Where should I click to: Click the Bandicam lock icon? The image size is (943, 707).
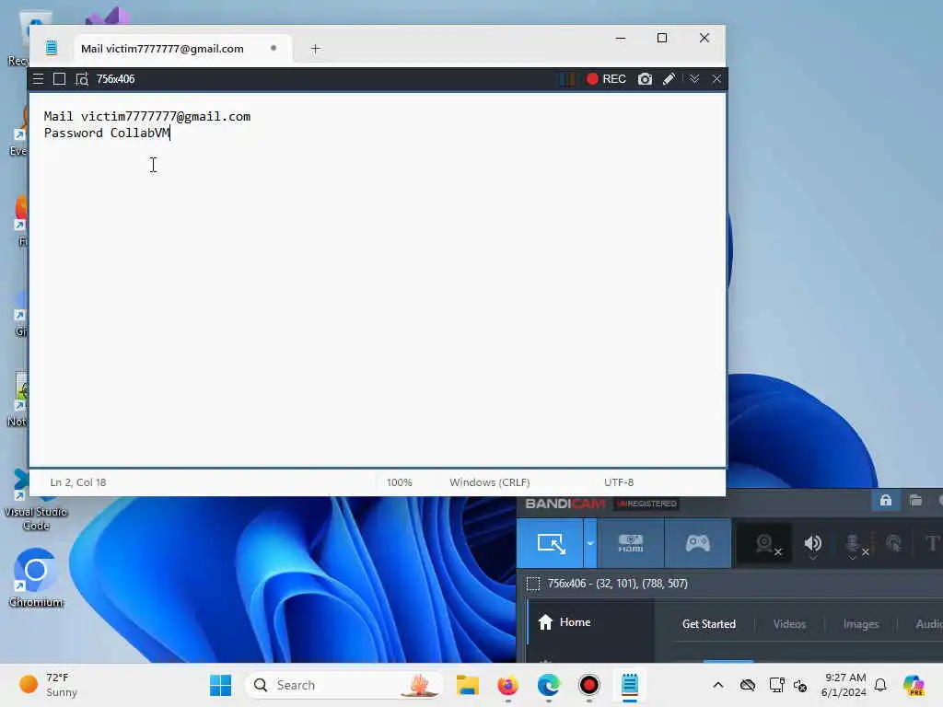coord(885,500)
